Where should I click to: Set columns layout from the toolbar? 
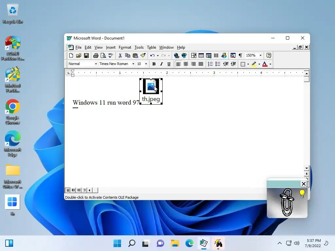(216, 56)
